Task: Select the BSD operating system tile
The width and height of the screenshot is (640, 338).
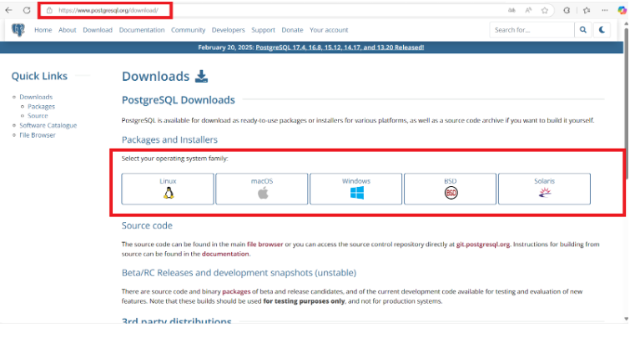Action: [x=451, y=189]
